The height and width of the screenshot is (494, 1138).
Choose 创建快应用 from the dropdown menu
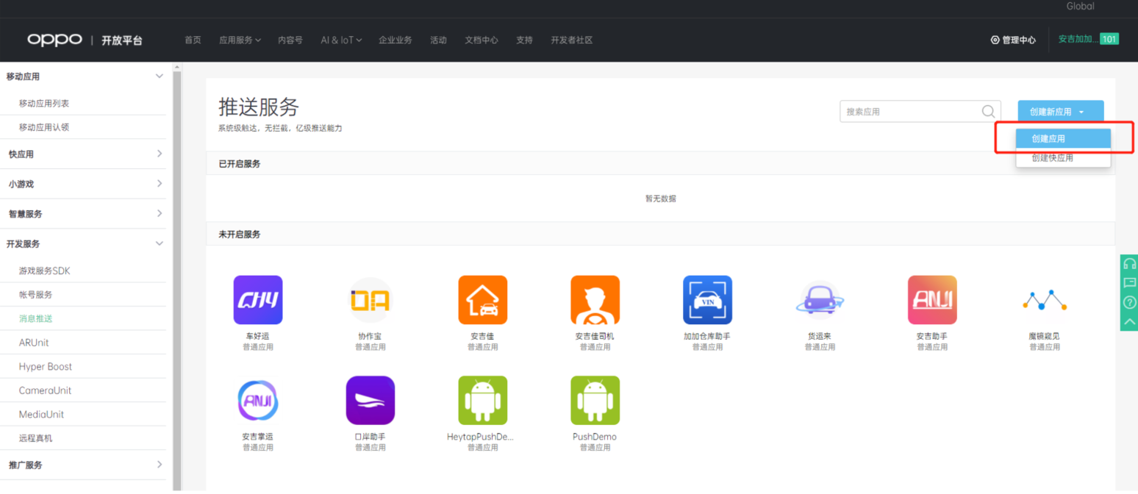1052,158
